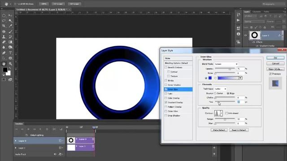This screenshot has width=287, height=161.
Task: Open the Contour picker dropdown
Action: (221, 113)
